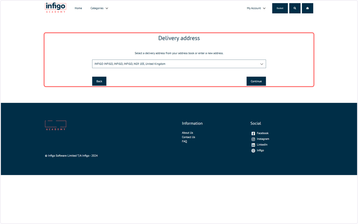Open the search magnifier icon button

click(x=295, y=8)
